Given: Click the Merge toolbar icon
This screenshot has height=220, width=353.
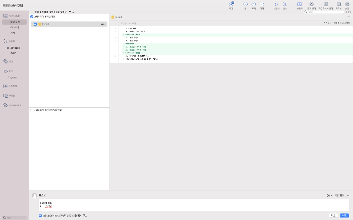Looking at the screenshot, I should [x=285, y=4].
